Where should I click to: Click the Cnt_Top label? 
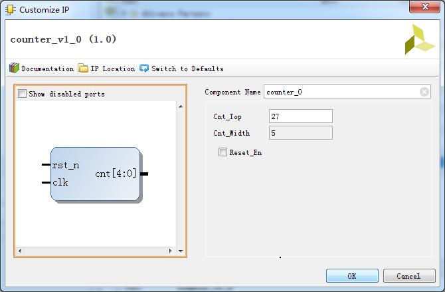tap(227, 117)
